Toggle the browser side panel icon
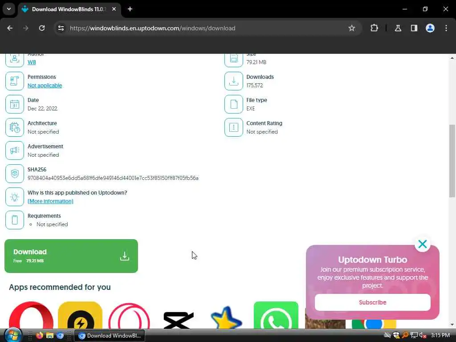Viewport: 456px width, 342px height. (414, 28)
